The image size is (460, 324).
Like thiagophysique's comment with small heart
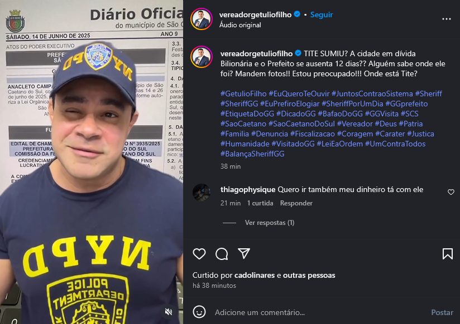pos(451,192)
